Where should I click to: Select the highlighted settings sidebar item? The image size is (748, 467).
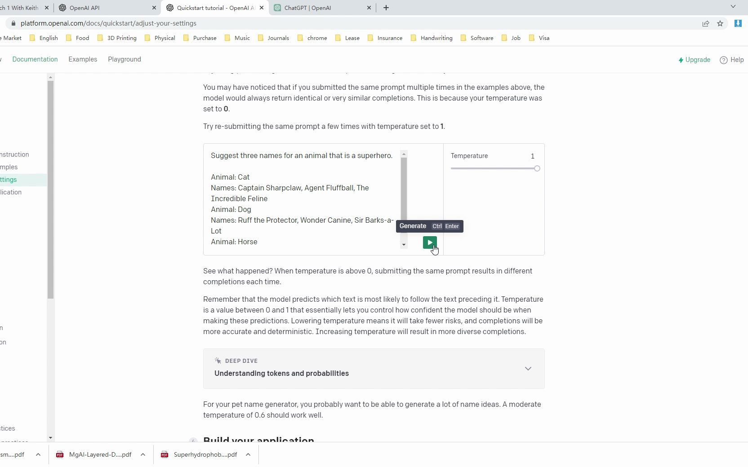(x=23, y=180)
